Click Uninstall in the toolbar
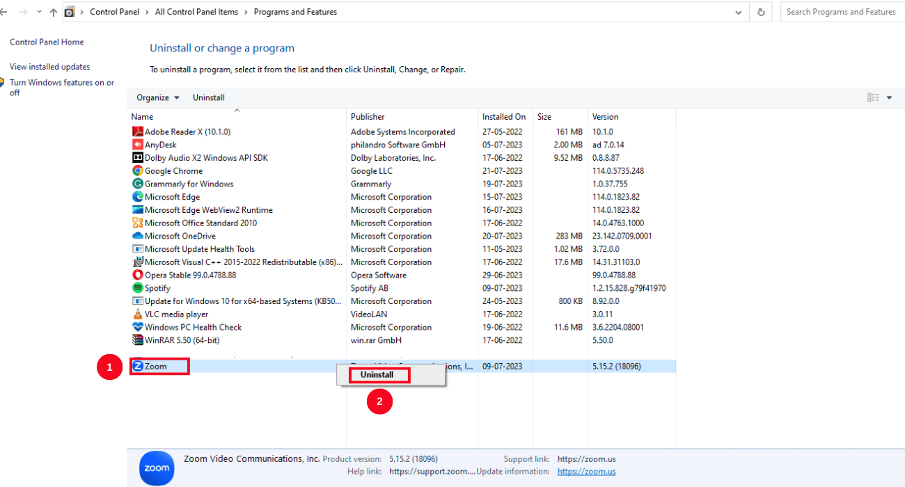The image size is (905, 487). tap(208, 97)
